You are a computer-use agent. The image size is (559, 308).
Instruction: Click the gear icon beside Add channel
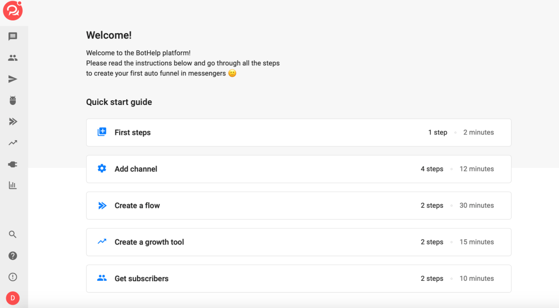(102, 168)
